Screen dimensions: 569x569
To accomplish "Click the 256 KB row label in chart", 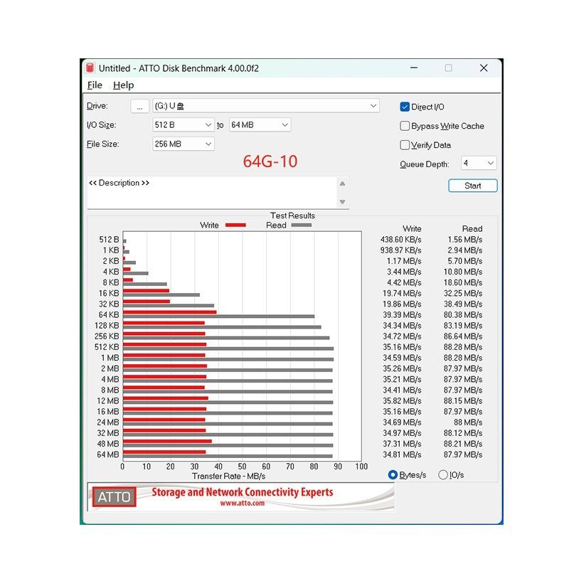I will [x=107, y=336].
